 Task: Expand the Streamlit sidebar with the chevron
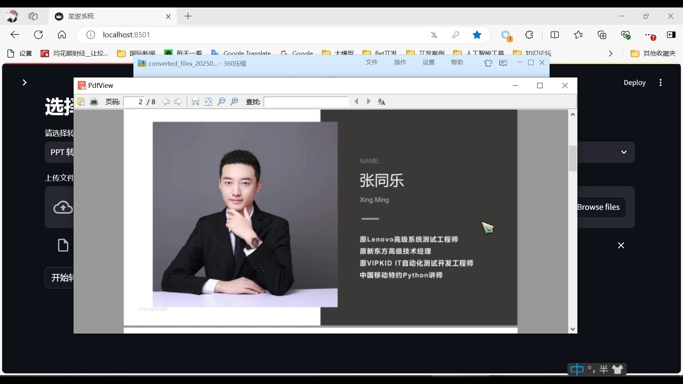point(24,82)
